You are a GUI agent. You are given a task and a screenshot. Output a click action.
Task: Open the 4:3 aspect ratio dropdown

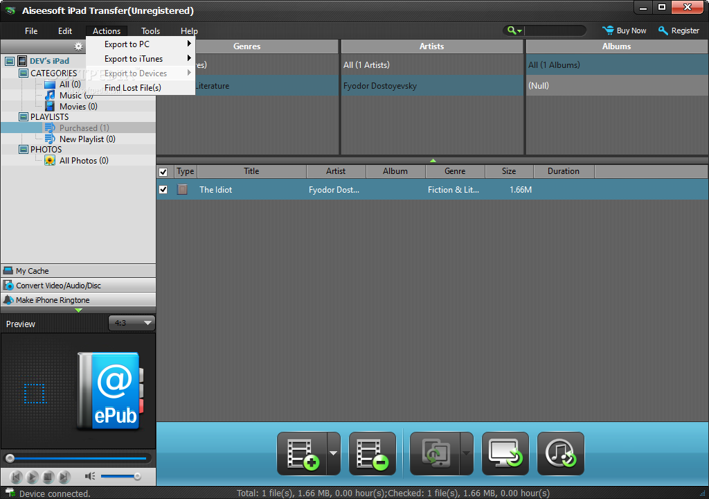coord(132,323)
